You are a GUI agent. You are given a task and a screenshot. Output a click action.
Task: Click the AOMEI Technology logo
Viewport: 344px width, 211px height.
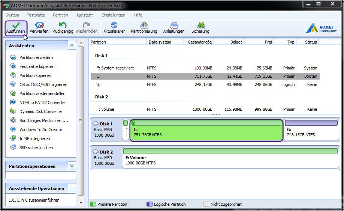[x=321, y=28]
